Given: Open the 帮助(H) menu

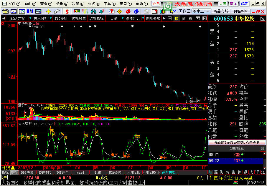Looking at the screenshot, I should pyautogui.click(x=142, y=4).
